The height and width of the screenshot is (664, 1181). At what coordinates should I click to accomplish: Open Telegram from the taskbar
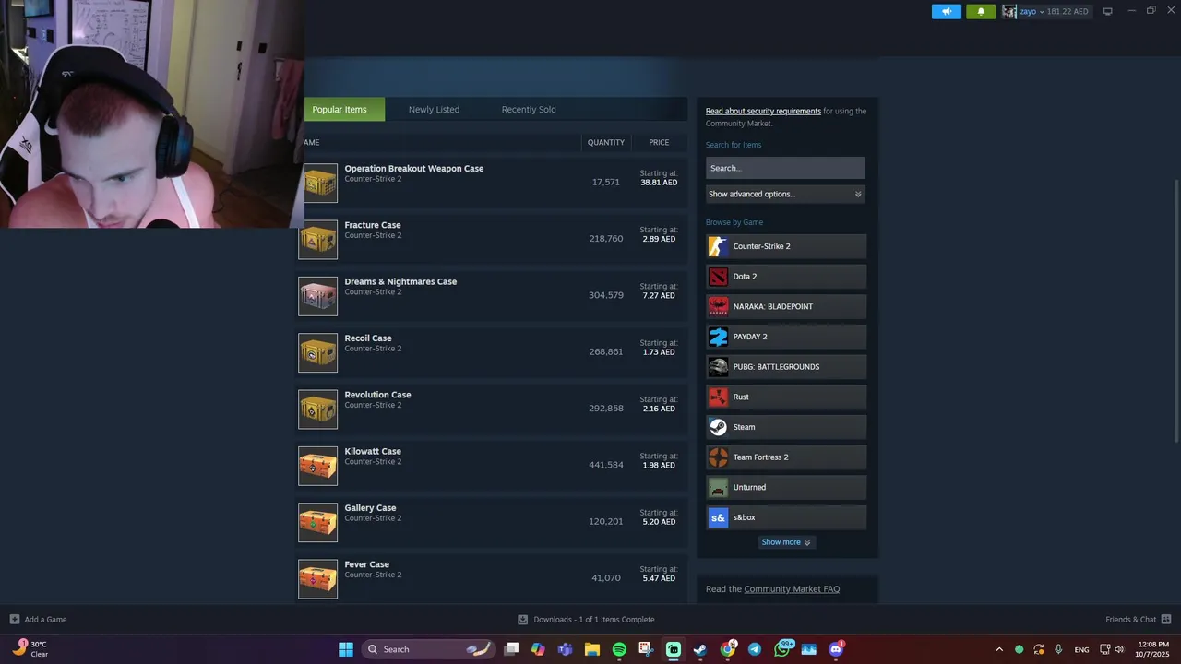tap(755, 649)
